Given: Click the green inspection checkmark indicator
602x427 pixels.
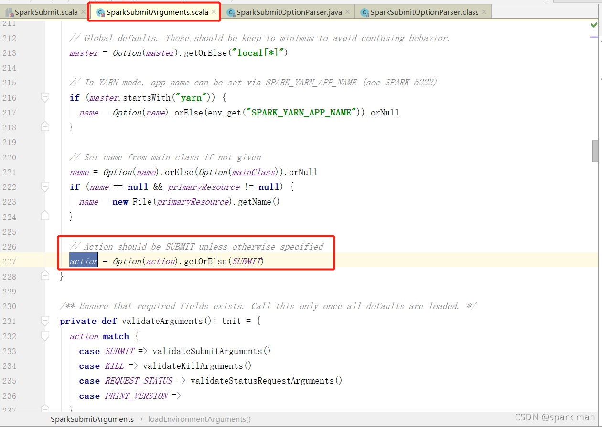Looking at the screenshot, I should tap(594, 24).
